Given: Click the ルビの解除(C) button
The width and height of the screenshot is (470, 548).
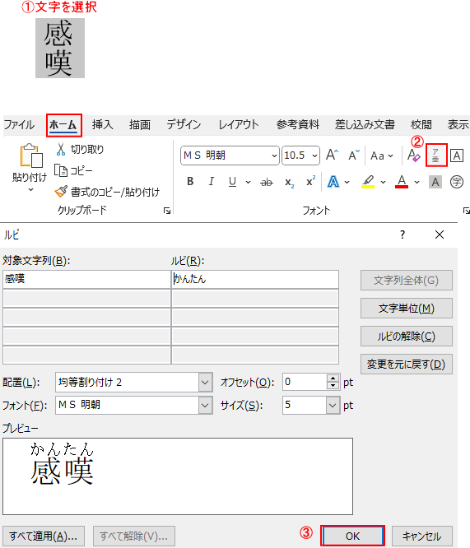Looking at the screenshot, I should (x=407, y=337).
